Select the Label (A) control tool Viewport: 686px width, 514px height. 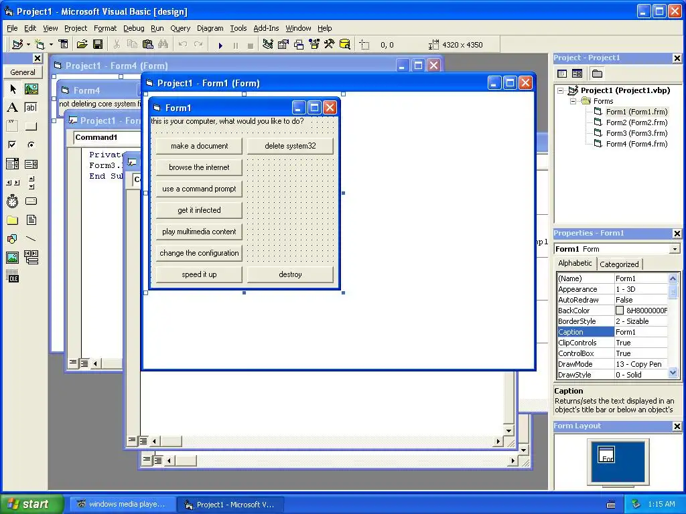pos(13,108)
